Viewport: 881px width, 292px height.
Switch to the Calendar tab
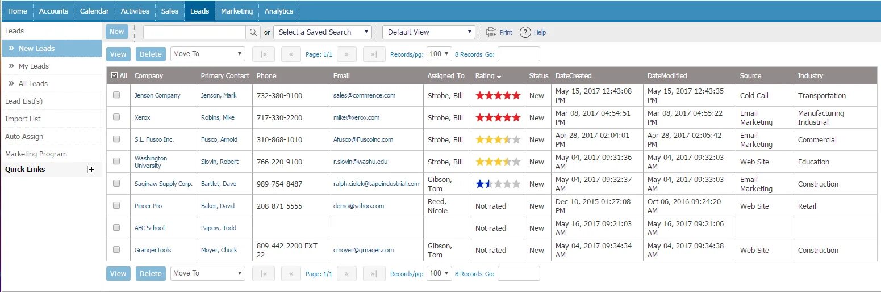(x=94, y=11)
